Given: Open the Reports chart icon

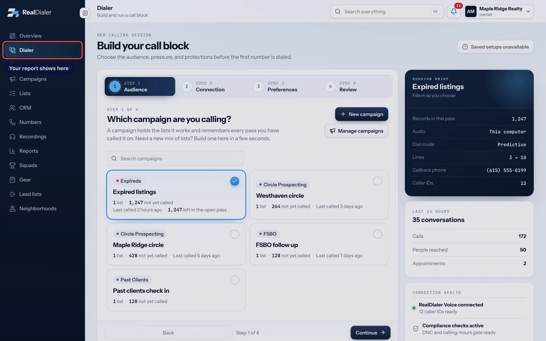Looking at the screenshot, I should (x=13, y=151).
